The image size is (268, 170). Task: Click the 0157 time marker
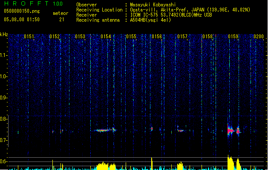[182, 37]
